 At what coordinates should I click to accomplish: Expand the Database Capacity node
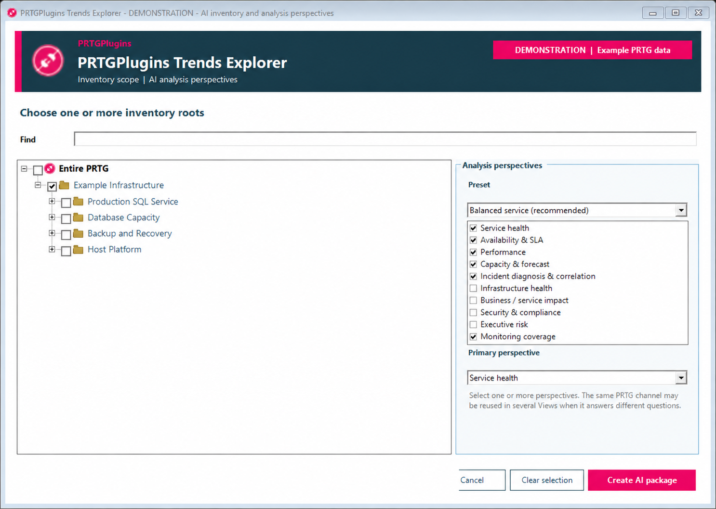pyautogui.click(x=52, y=217)
